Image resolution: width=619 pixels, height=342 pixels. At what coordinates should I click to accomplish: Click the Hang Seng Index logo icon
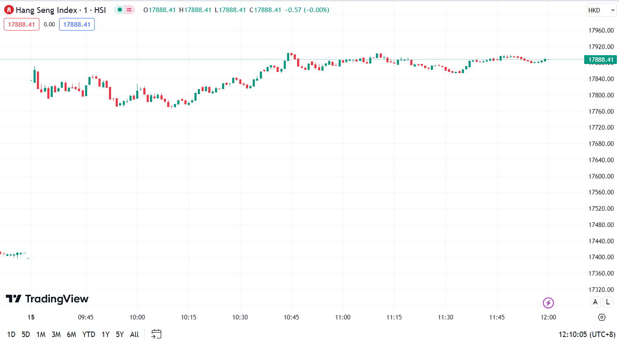9,10
